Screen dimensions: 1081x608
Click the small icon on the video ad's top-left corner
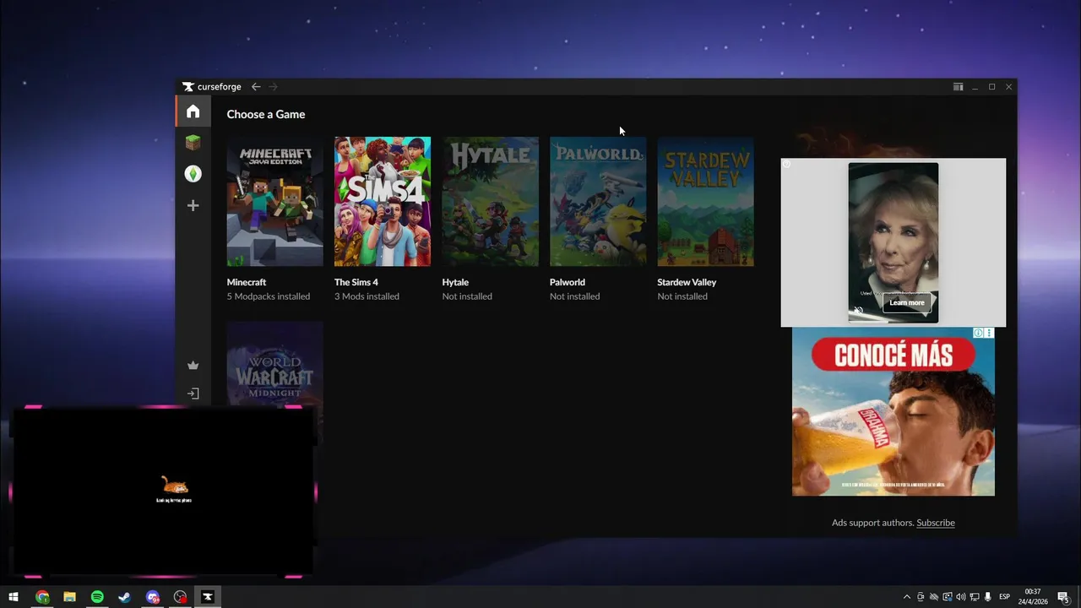click(x=786, y=164)
